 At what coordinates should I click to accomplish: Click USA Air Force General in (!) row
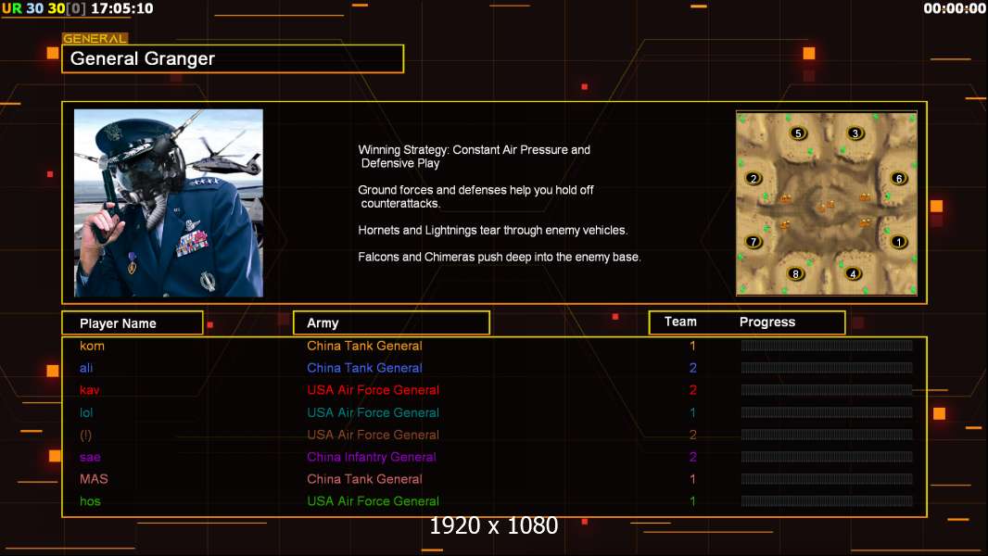373,435
